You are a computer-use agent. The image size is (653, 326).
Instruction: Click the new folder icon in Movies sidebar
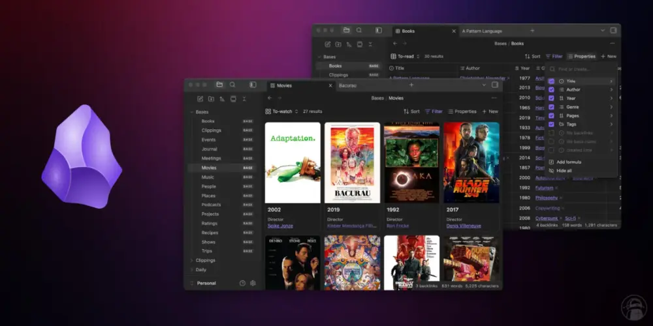[211, 98]
